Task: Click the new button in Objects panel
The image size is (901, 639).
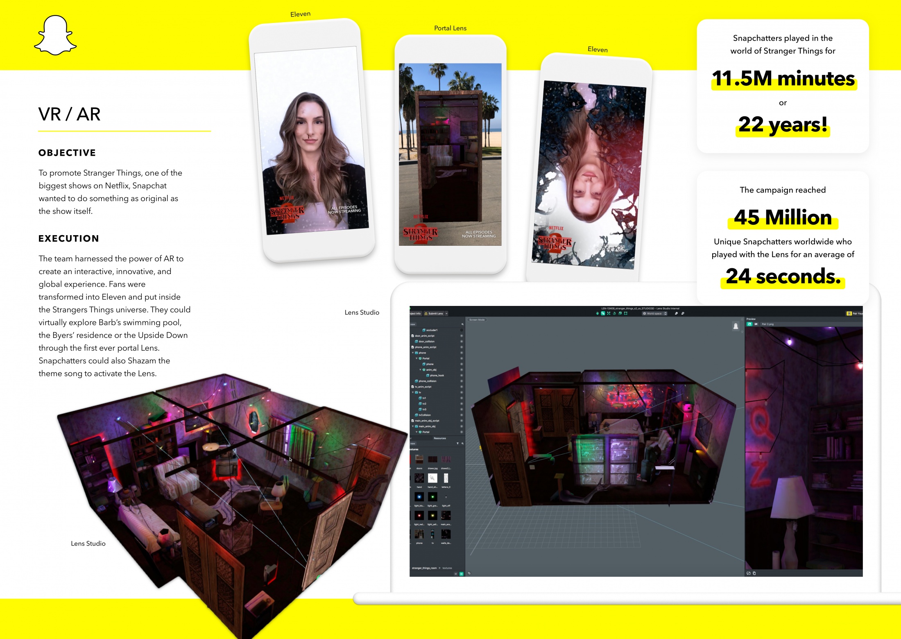Action: pos(413,324)
